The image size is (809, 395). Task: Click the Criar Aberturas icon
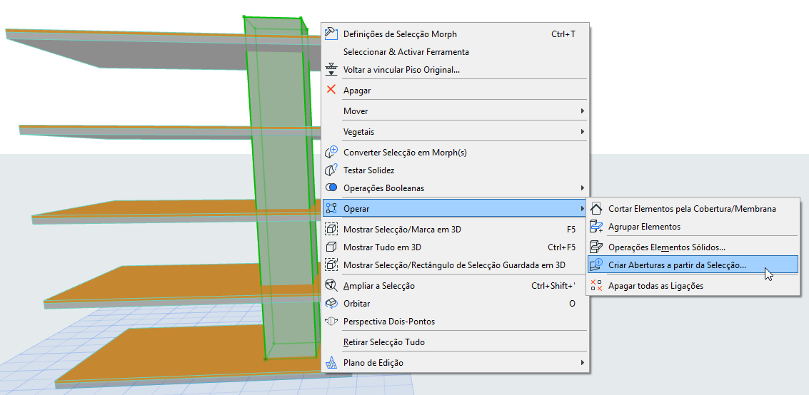(596, 265)
